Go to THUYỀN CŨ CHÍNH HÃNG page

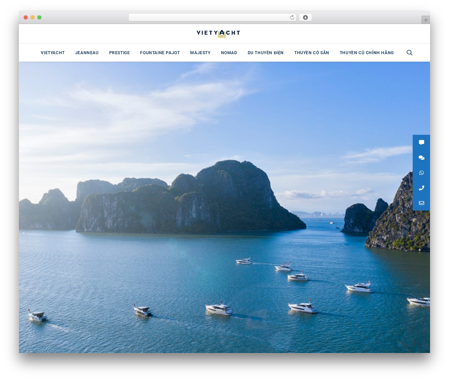tap(367, 53)
